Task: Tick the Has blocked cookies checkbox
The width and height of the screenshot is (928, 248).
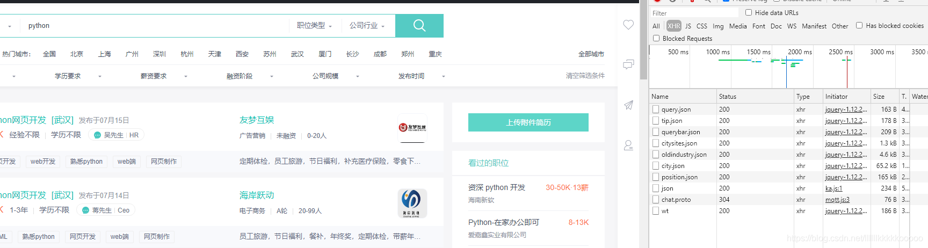Action: coord(859,25)
